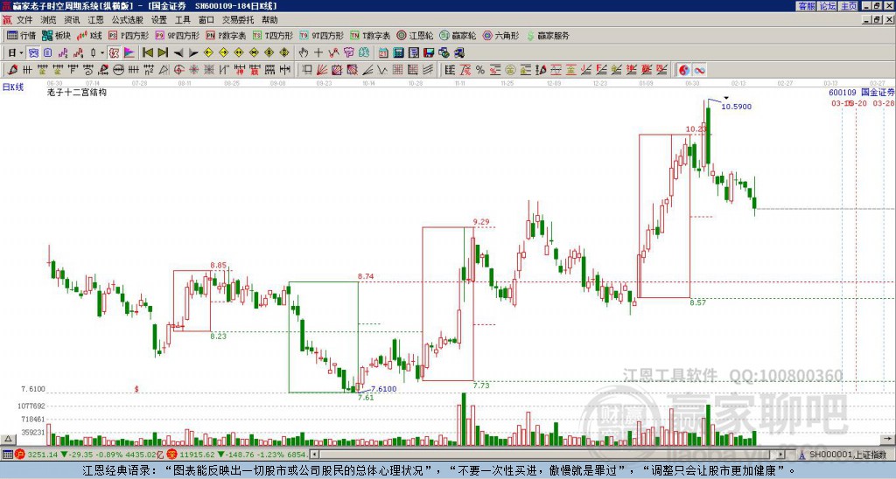896x479 pixels.
Task: Open the calculator icon
Action: click(x=398, y=52)
